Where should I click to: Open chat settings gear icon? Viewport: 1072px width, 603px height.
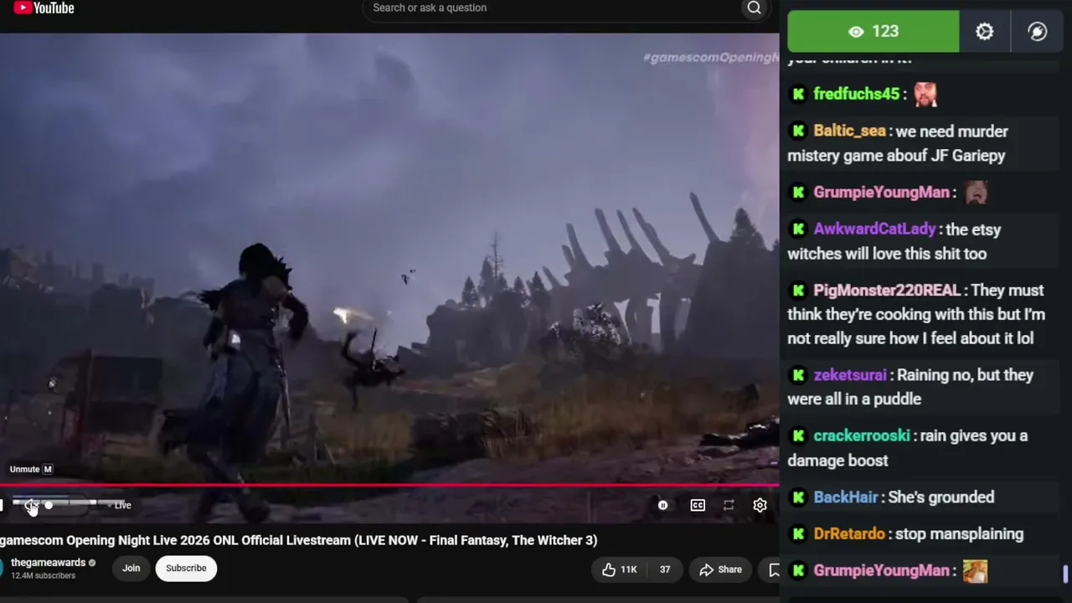click(x=984, y=32)
